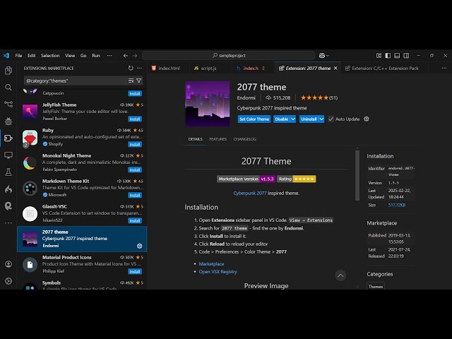Open the Testing flask icon view

pyautogui.click(x=8, y=172)
